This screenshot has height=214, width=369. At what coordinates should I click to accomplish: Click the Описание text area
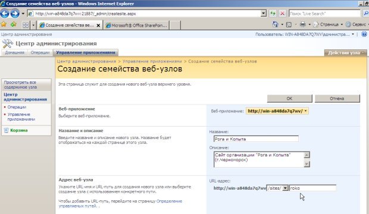pos(259,159)
